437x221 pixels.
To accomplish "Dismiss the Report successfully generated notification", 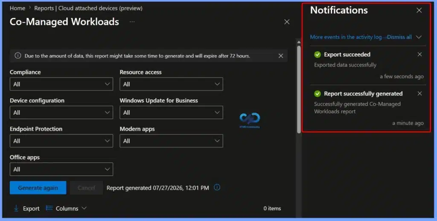I will point(420,93).
